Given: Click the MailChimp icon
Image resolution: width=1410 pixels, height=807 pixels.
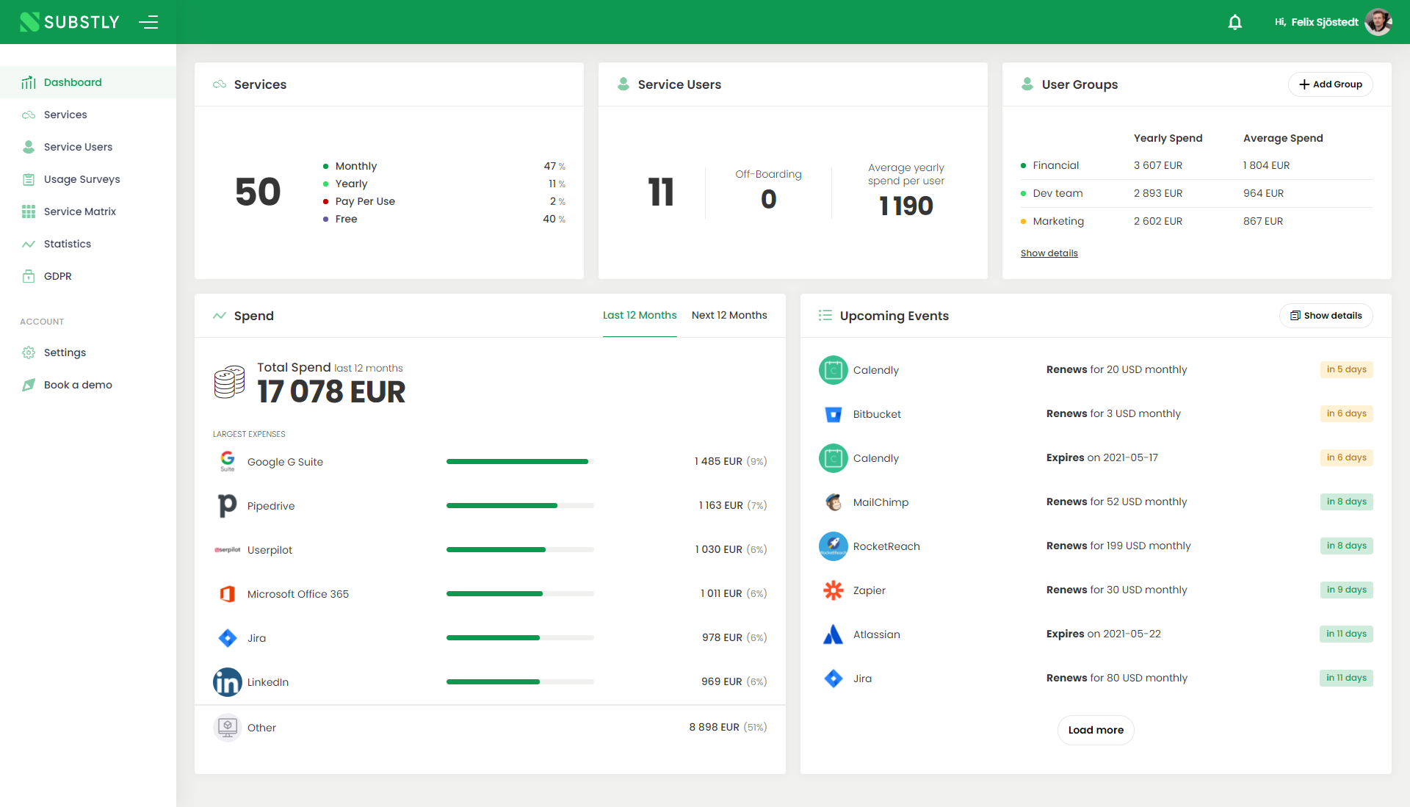Looking at the screenshot, I should click(x=834, y=502).
